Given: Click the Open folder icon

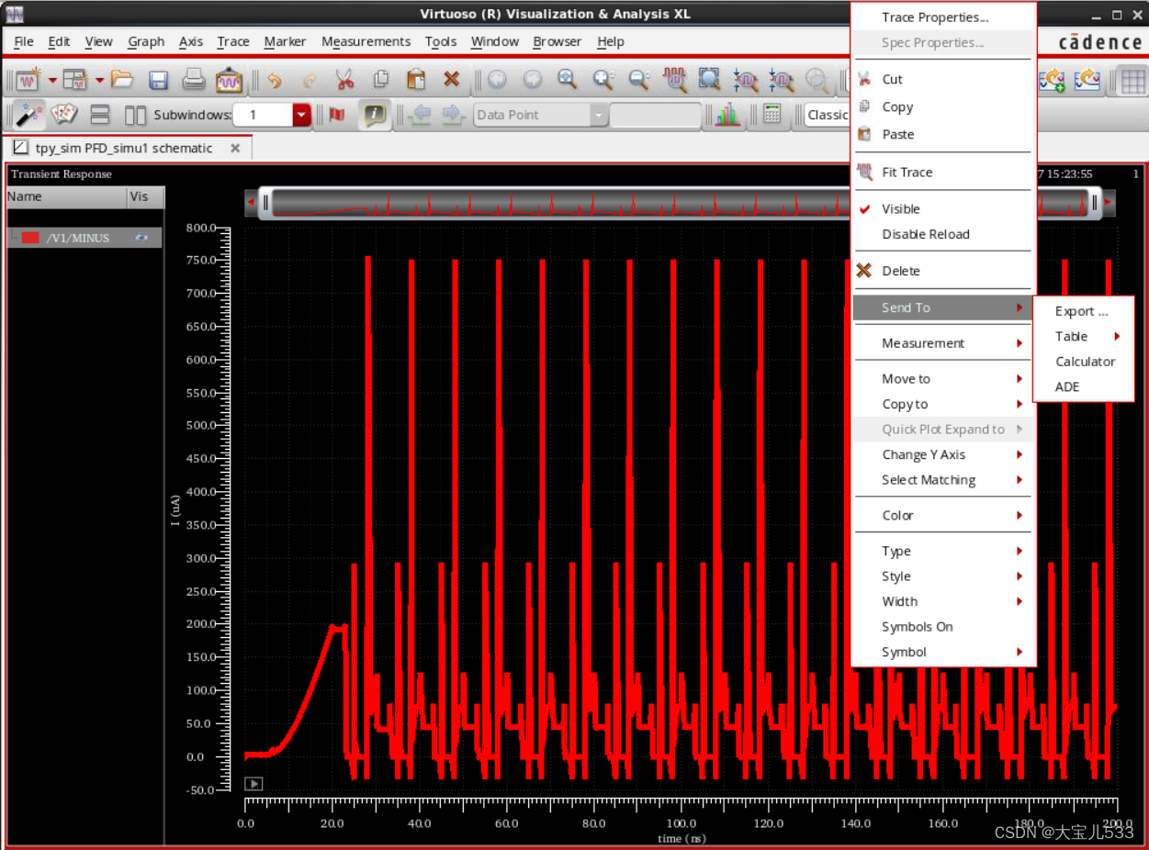Looking at the screenshot, I should click(x=122, y=80).
